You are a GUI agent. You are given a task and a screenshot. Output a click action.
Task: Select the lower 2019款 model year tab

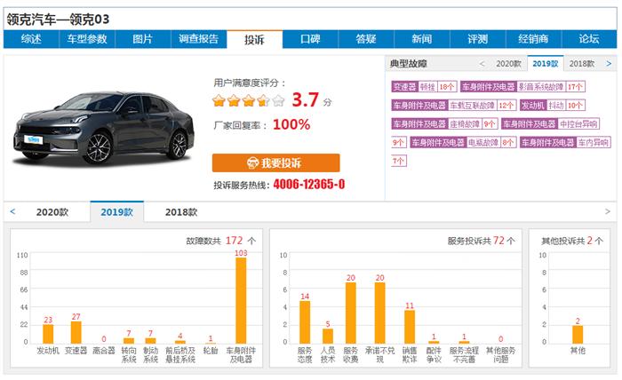click(x=117, y=212)
